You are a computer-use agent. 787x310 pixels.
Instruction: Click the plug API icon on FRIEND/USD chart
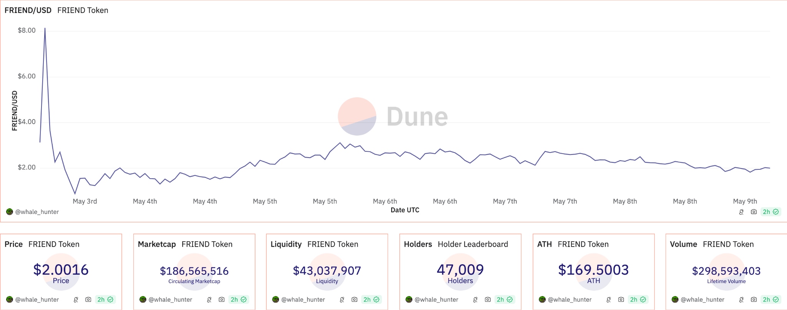pos(741,212)
